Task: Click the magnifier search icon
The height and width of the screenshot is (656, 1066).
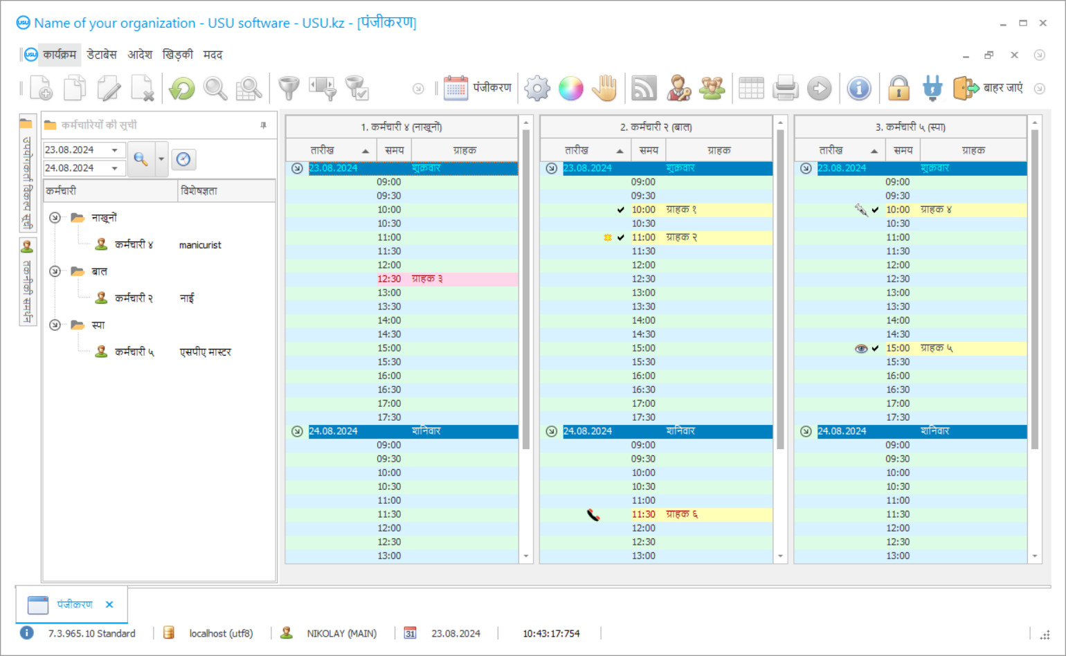Action: pos(215,89)
